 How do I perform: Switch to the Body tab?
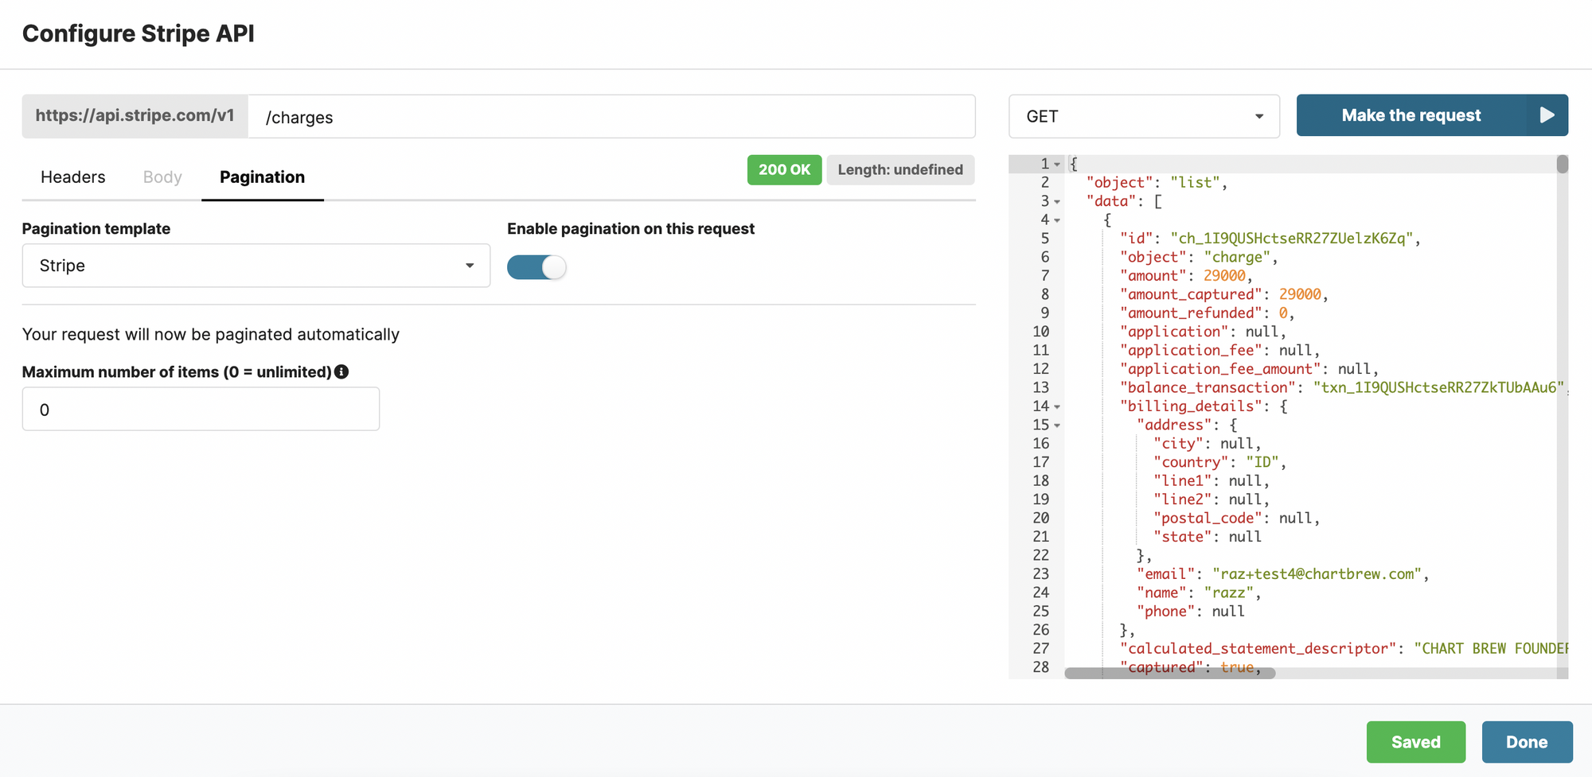coord(162,177)
